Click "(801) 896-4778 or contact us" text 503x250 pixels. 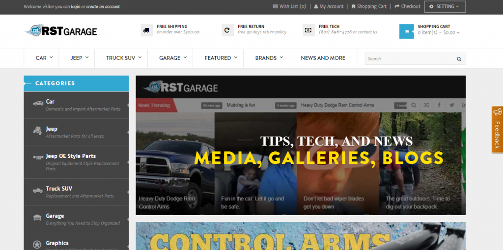pos(348,32)
